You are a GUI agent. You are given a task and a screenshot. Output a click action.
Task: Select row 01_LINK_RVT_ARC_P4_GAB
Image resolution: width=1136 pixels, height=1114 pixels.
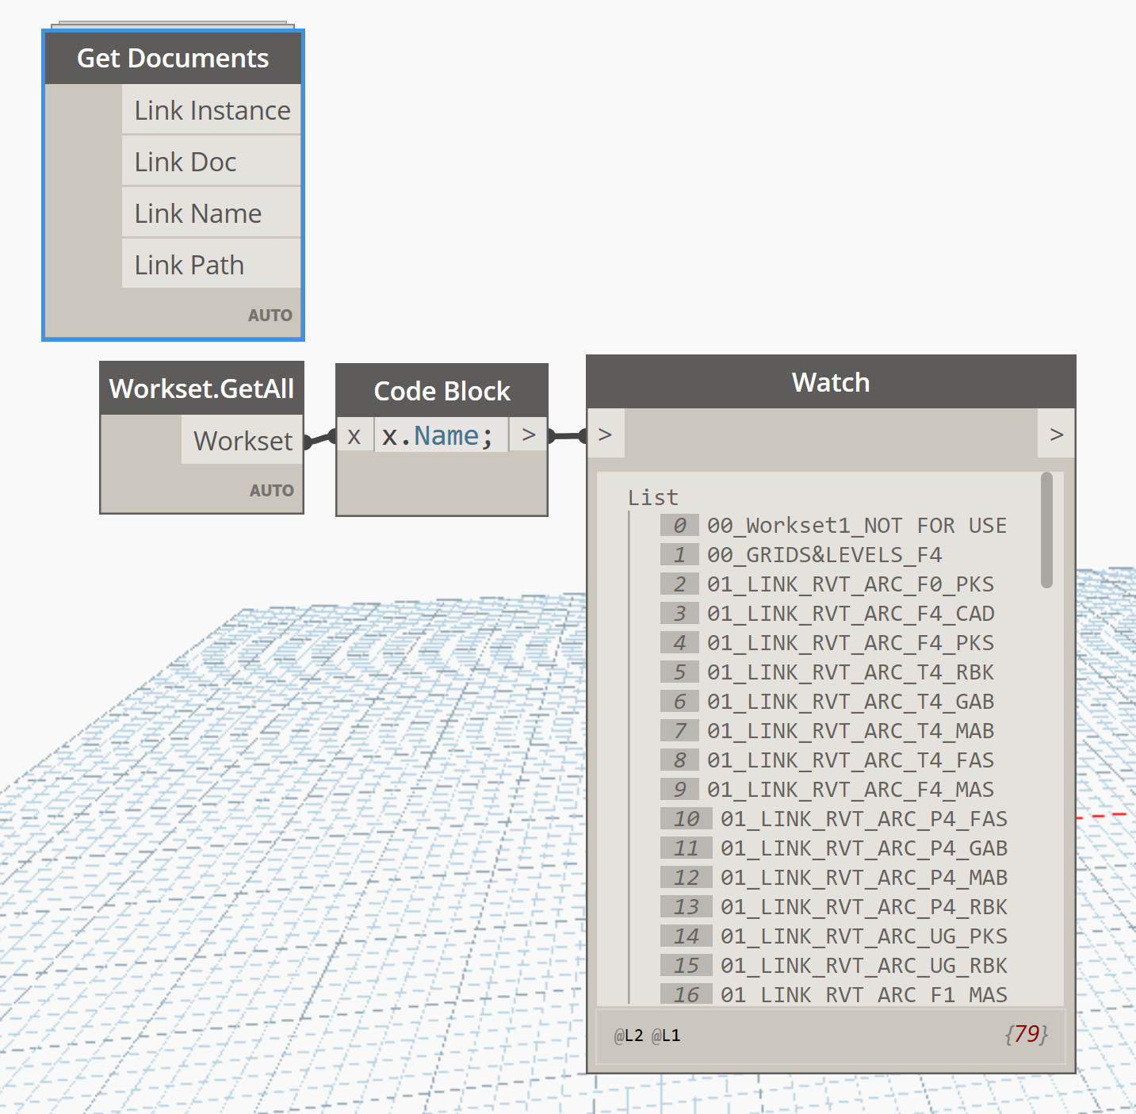834,848
